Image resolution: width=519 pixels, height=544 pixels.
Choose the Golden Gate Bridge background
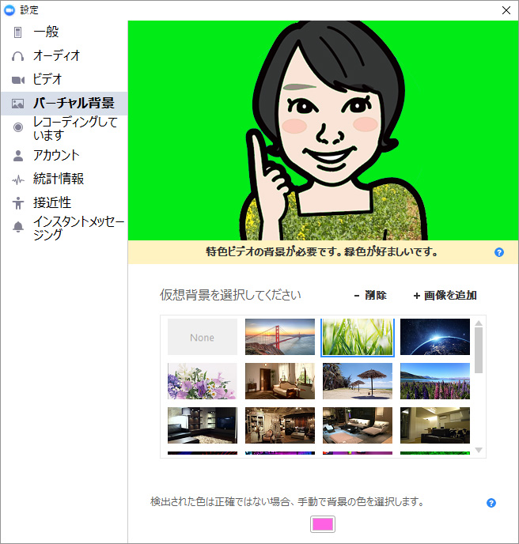(x=279, y=338)
